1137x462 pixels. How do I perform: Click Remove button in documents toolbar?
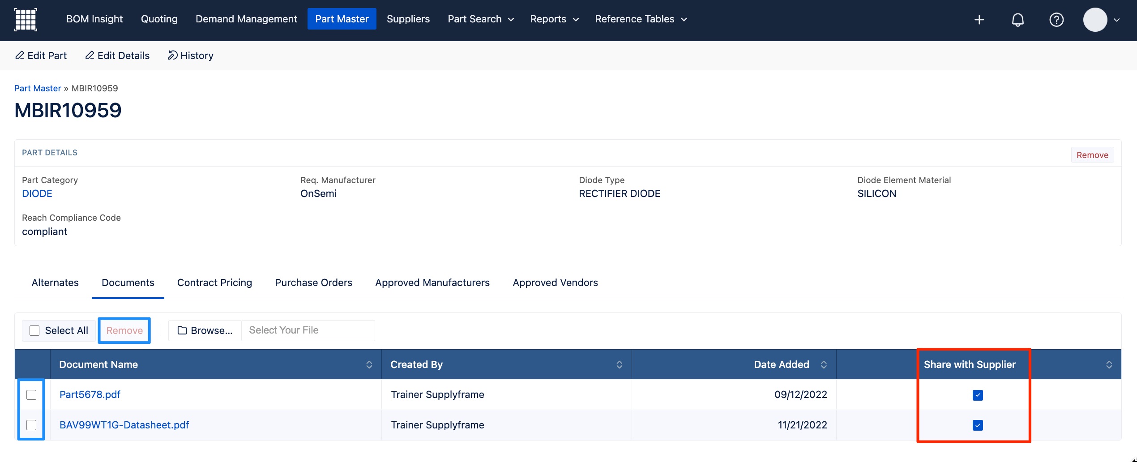[x=124, y=330]
